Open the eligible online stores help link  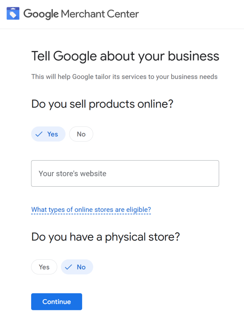tap(91, 209)
